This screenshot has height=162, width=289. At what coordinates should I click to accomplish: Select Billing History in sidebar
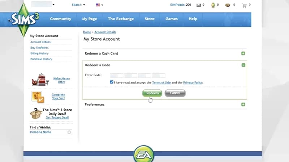tap(39, 53)
